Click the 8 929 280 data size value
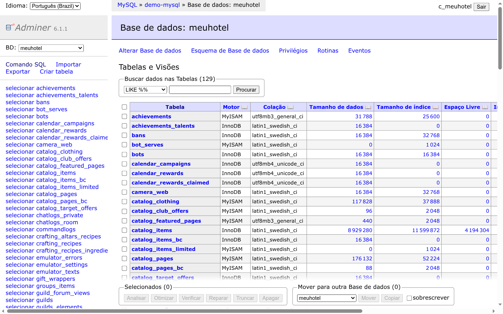This screenshot has height=314, width=503. [360, 230]
